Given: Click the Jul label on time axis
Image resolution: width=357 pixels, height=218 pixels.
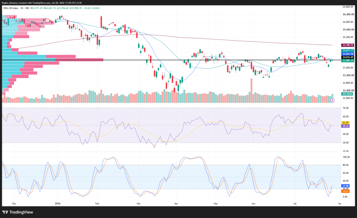Looking at the screenshot, I should tap(295, 204).
